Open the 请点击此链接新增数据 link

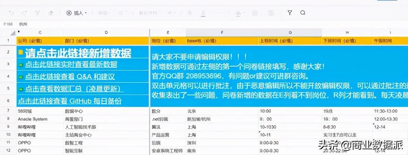click(78, 53)
